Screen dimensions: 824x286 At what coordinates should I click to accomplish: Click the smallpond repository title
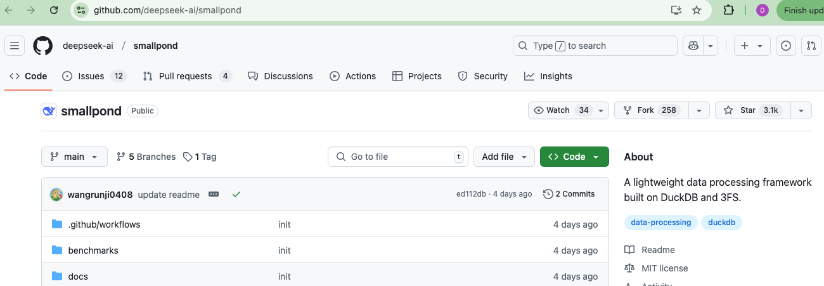point(91,111)
